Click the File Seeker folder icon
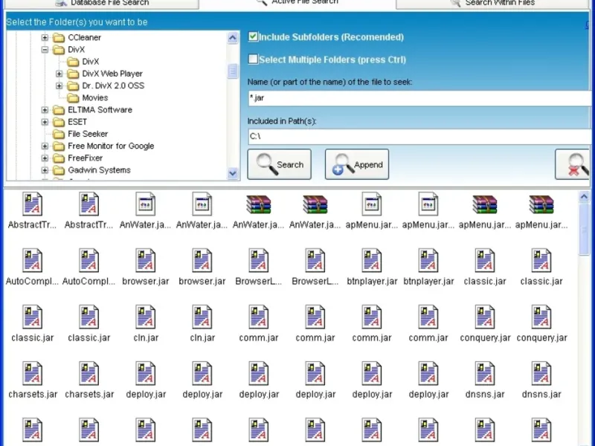This screenshot has width=595, height=446. 59,134
